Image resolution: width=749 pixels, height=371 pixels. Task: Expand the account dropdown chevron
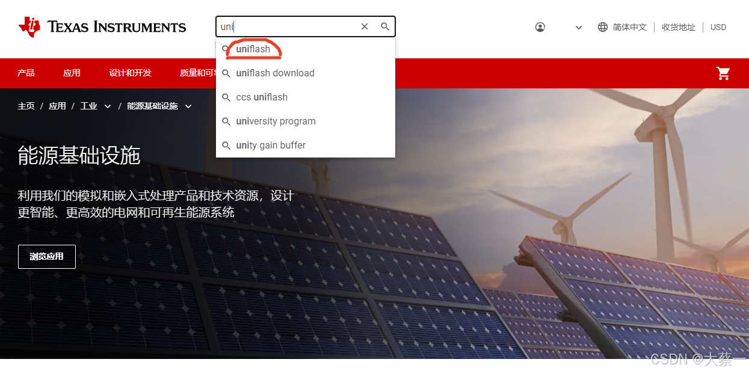[578, 27]
